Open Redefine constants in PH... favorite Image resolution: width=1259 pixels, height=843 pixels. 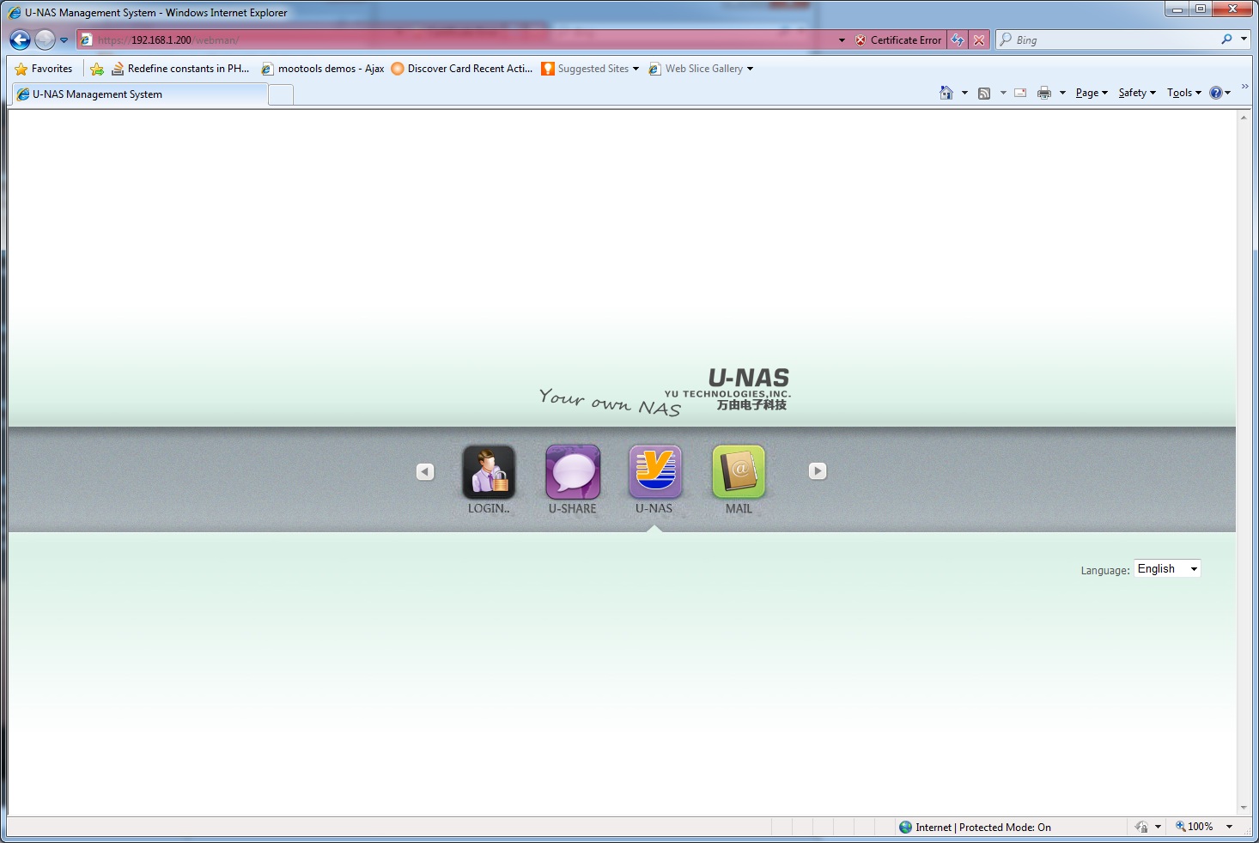coord(180,69)
